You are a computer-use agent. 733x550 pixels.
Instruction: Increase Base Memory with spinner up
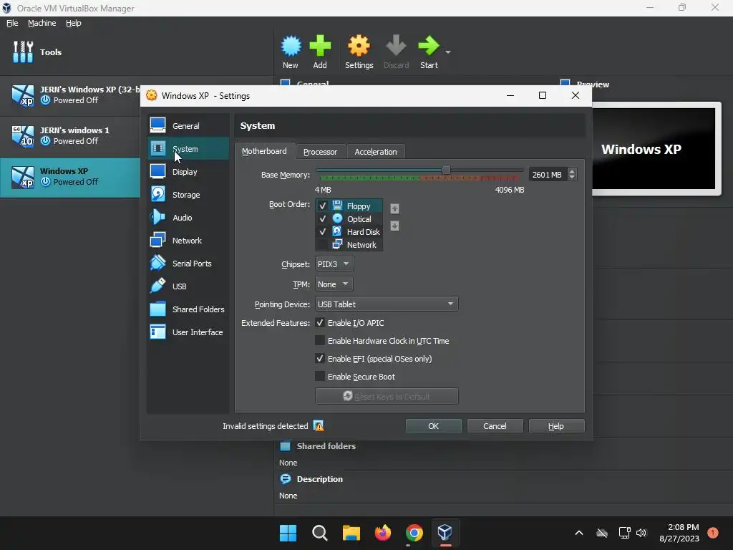click(x=572, y=171)
